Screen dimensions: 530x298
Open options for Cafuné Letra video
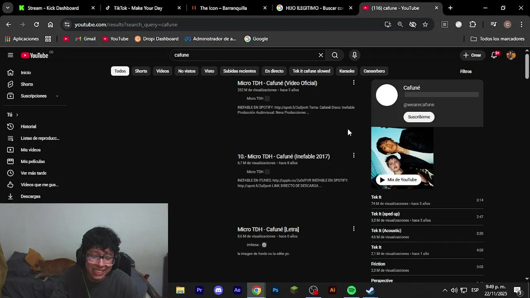coord(354,229)
